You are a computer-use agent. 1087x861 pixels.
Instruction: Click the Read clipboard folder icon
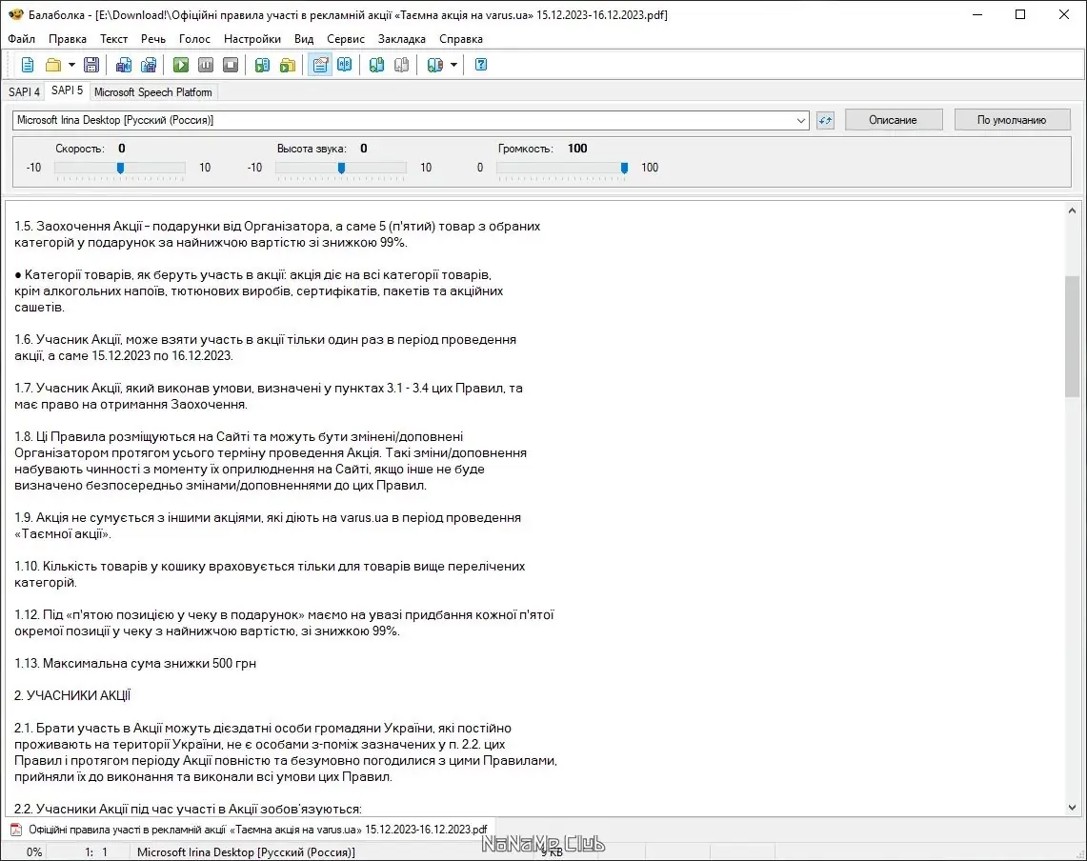click(288, 65)
